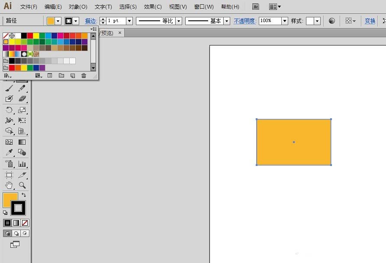Open the 变换 transform link
Viewport: 386px width, 263px height.
pyautogui.click(x=370, y=21)
